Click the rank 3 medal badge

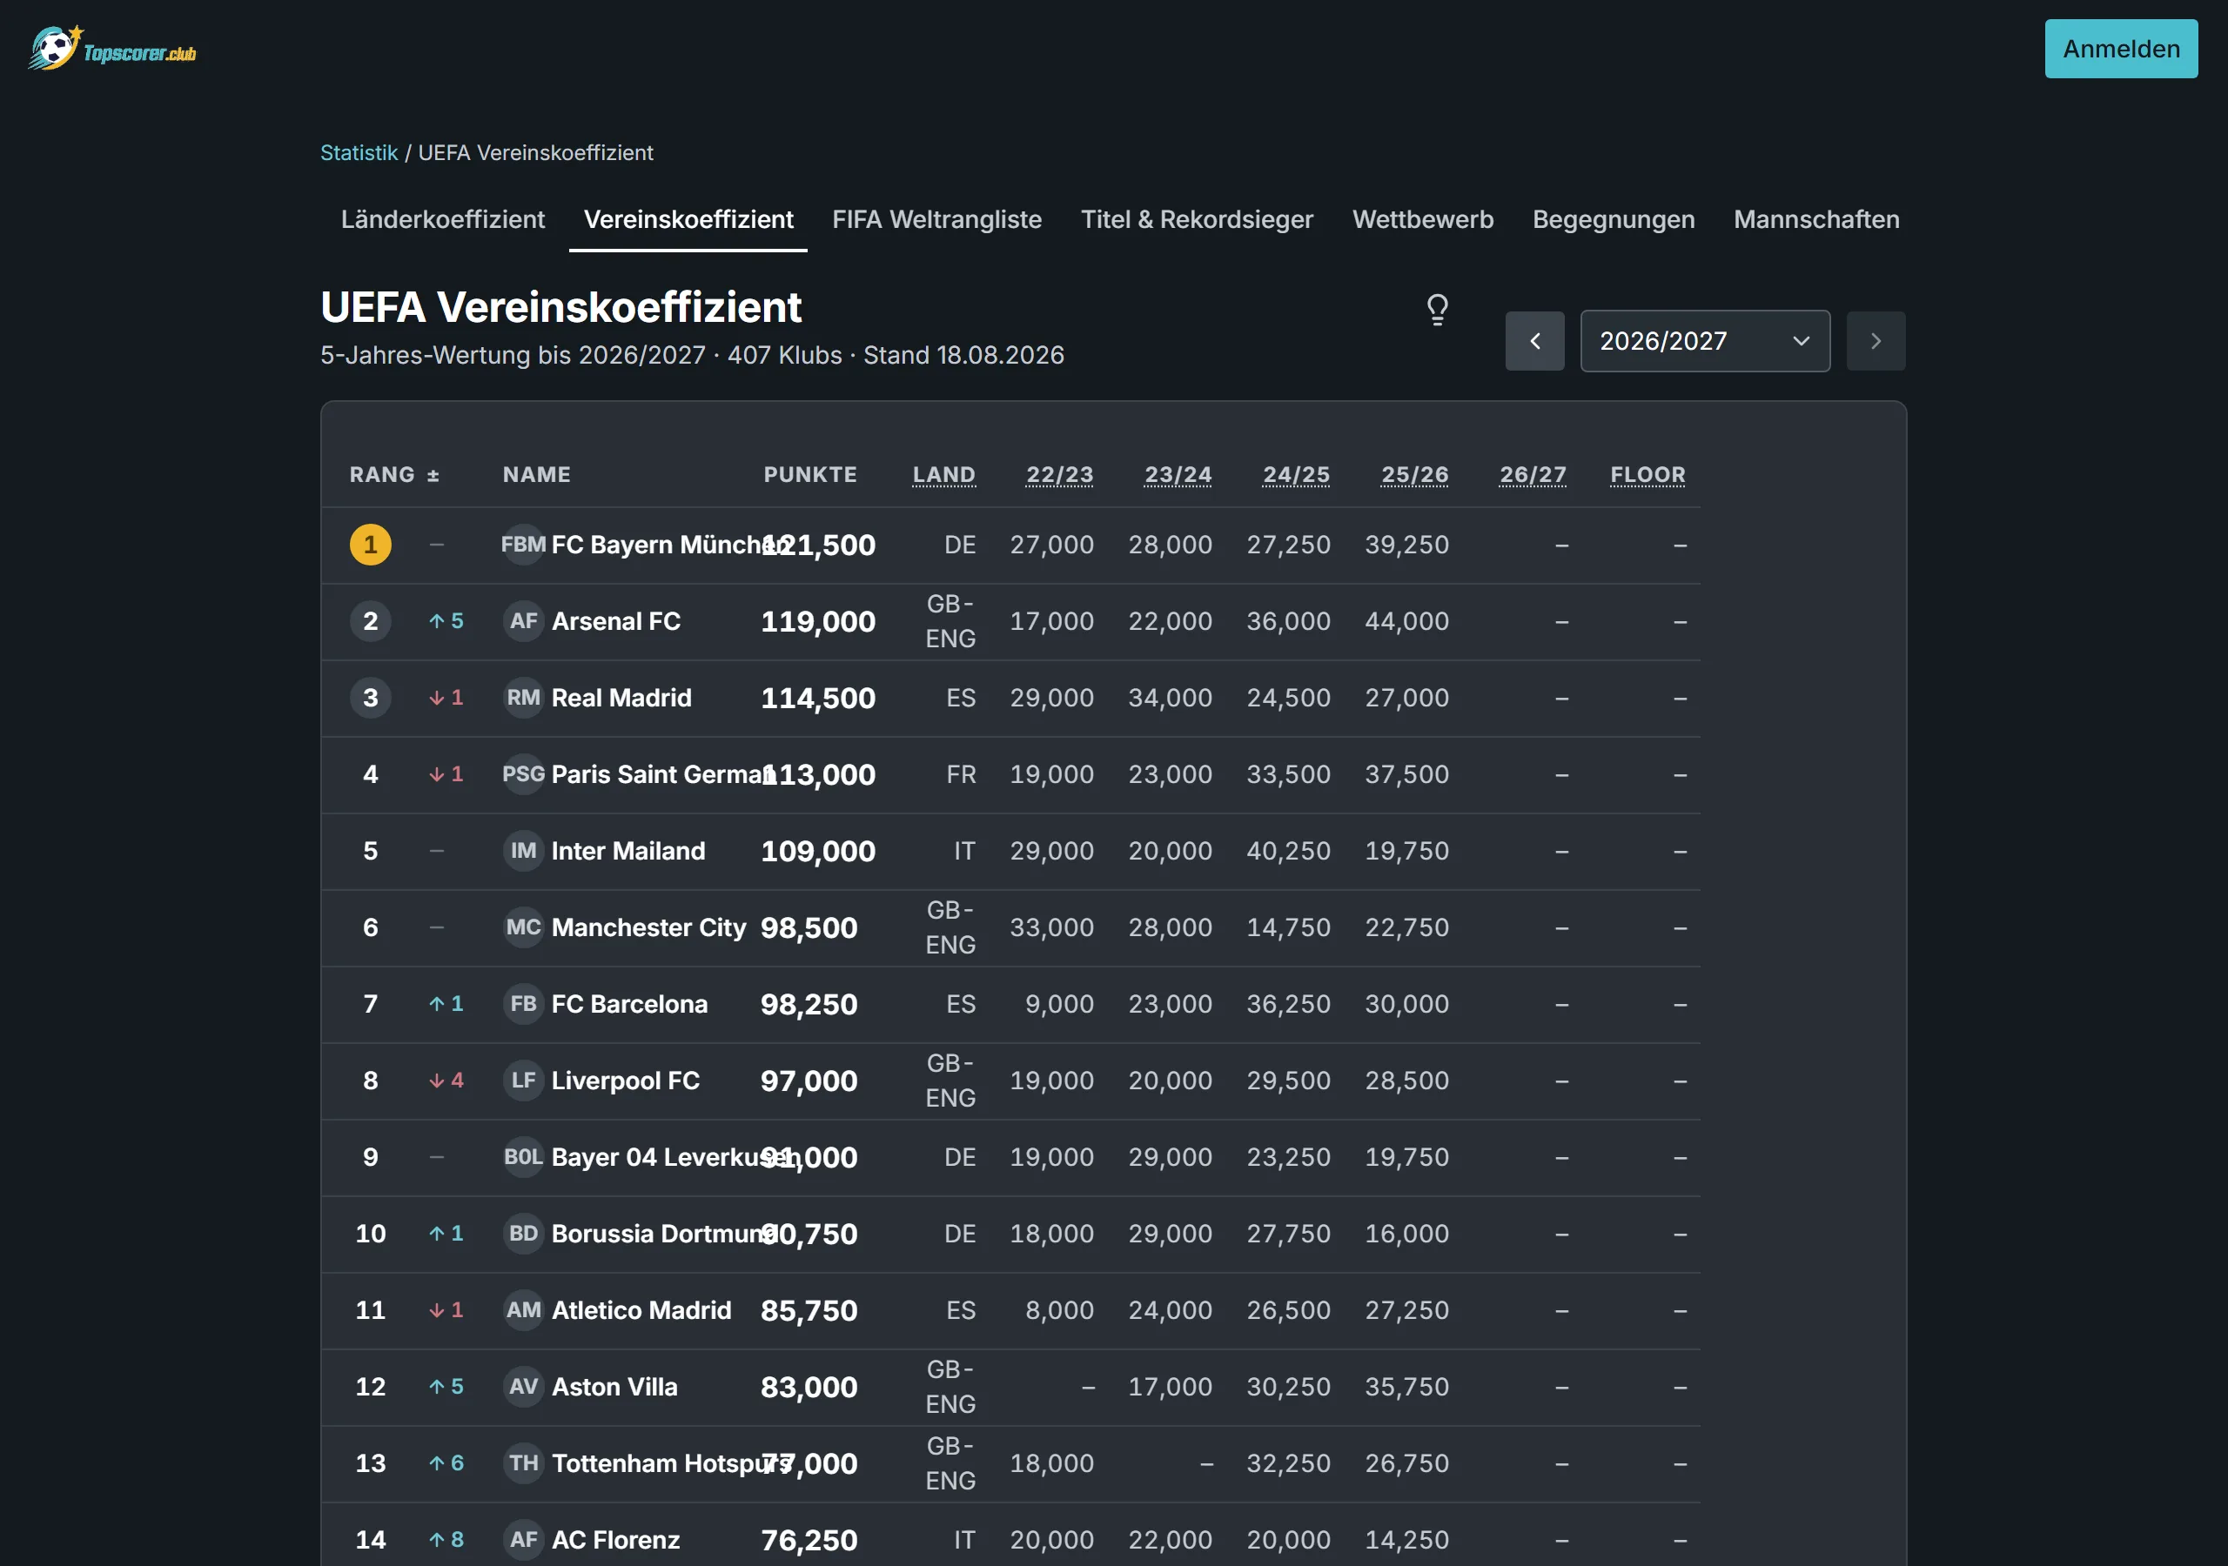[370, 698]
